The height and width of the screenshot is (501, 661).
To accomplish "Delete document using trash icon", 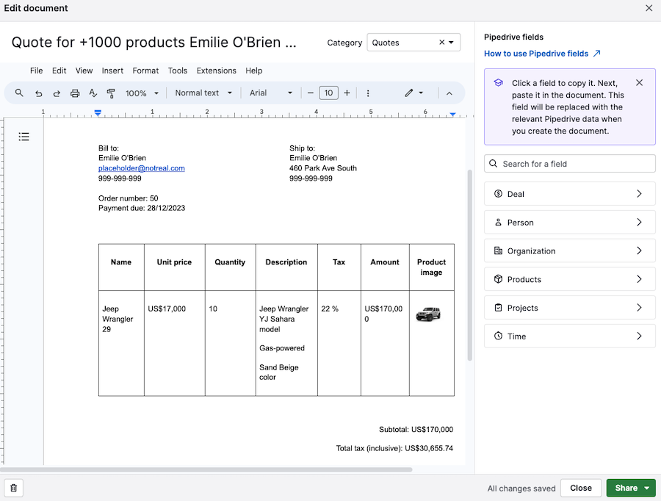I will click(13, 488).
